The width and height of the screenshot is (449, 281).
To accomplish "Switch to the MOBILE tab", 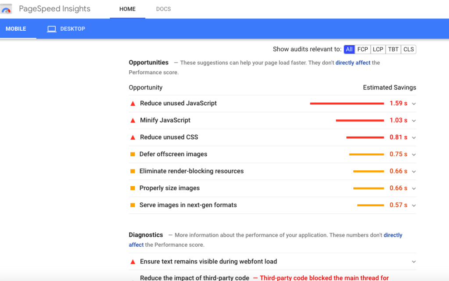I will point(16,29).
